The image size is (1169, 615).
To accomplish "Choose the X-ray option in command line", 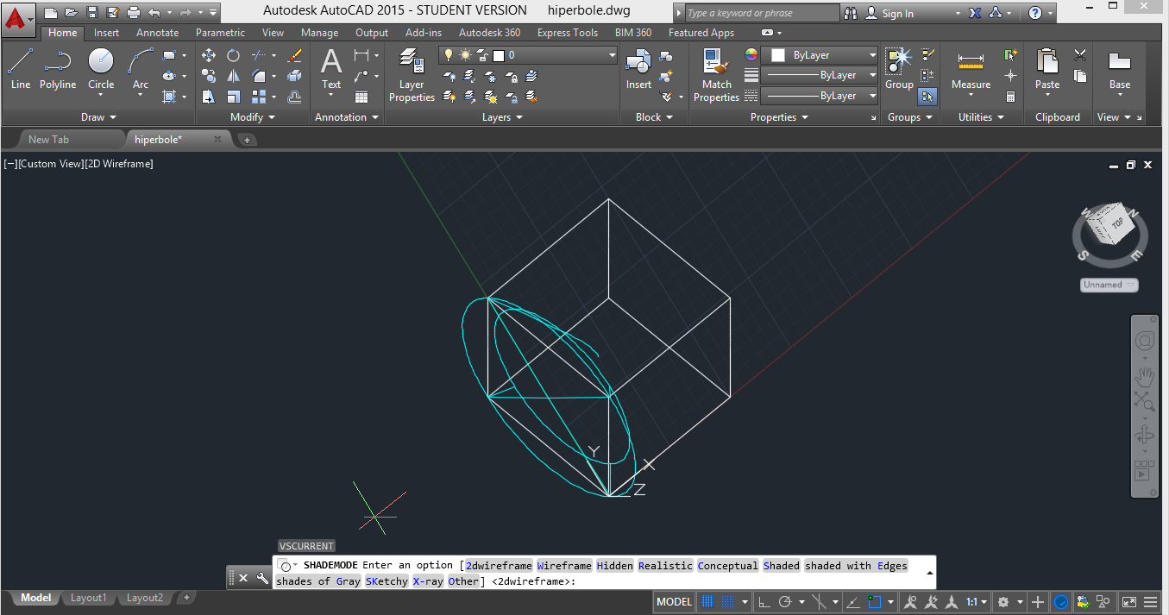I will pos(429,581).
